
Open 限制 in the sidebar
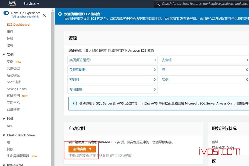(x=10, y=45)
